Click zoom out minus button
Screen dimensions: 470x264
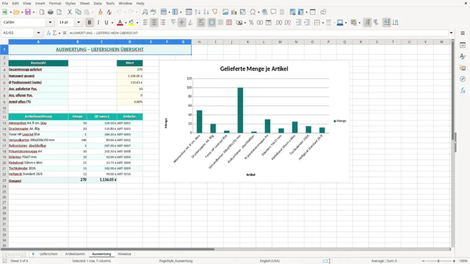tap(423, 261)
